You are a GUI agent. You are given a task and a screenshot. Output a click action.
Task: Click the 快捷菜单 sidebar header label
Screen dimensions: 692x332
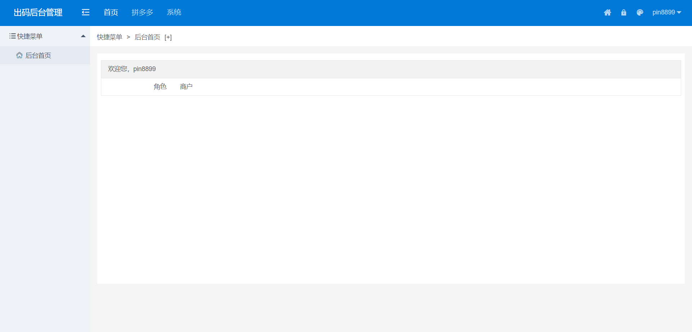click(x=30, y=36)
